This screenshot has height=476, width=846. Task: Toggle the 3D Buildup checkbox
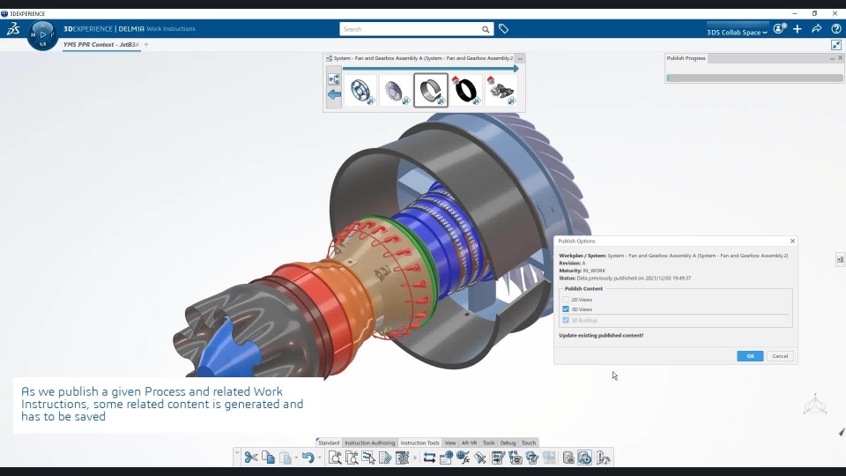pos(566,320)
